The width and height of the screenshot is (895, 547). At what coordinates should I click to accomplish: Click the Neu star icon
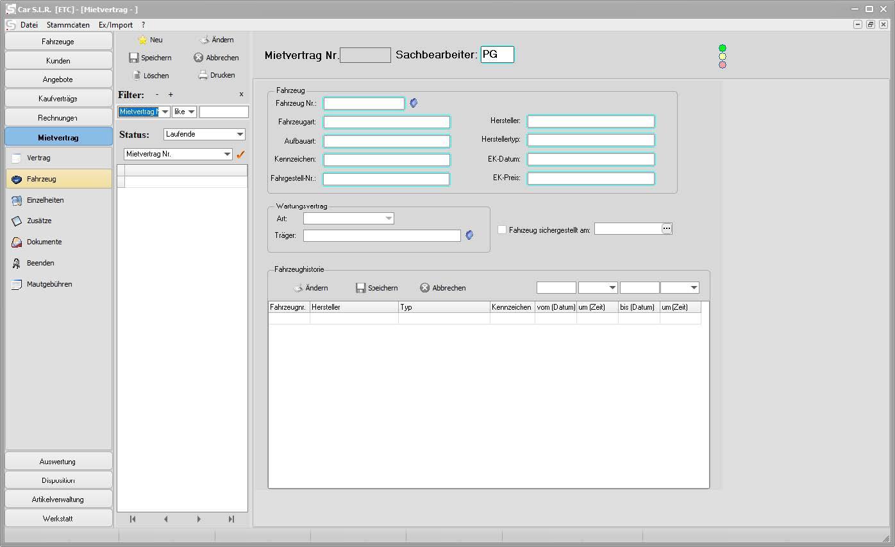click(143, 40)
